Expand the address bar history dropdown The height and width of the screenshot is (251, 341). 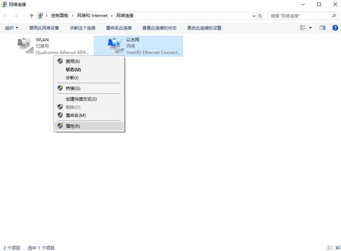click(254, 16)
